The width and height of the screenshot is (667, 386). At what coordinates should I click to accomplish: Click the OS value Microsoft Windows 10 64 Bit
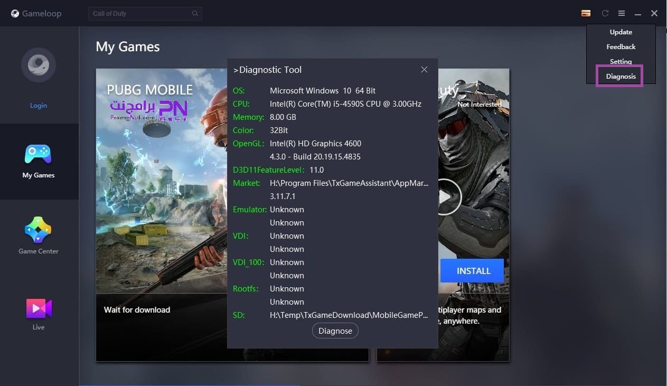(323, 91)
